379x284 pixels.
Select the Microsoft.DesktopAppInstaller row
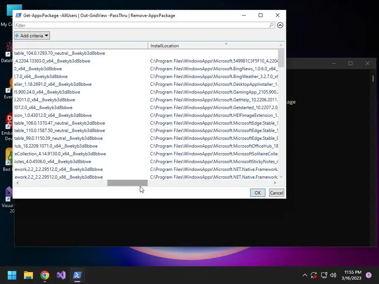[146, 84]
